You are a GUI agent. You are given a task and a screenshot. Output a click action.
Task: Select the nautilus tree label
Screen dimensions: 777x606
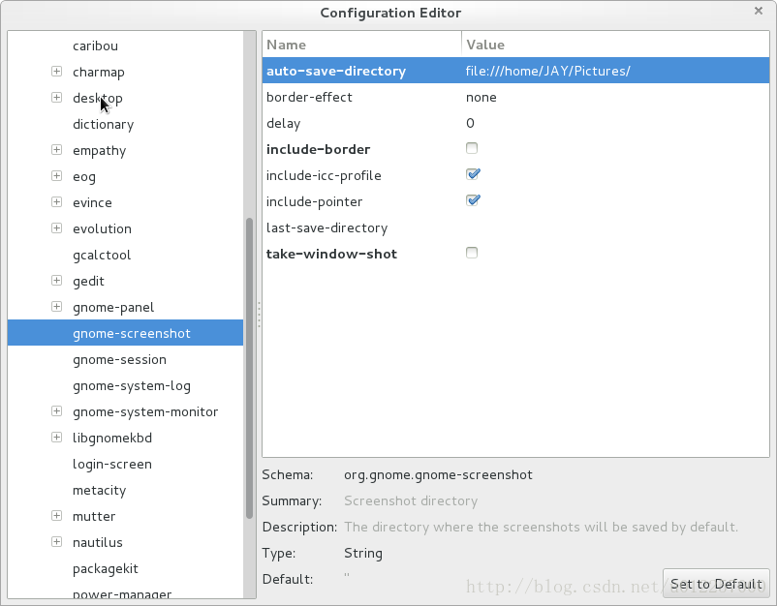[98, 543]
